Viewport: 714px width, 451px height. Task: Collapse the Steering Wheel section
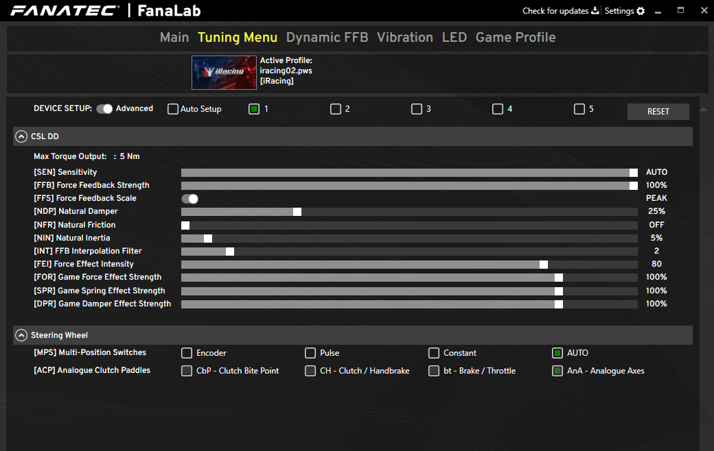tap(21, 335)
